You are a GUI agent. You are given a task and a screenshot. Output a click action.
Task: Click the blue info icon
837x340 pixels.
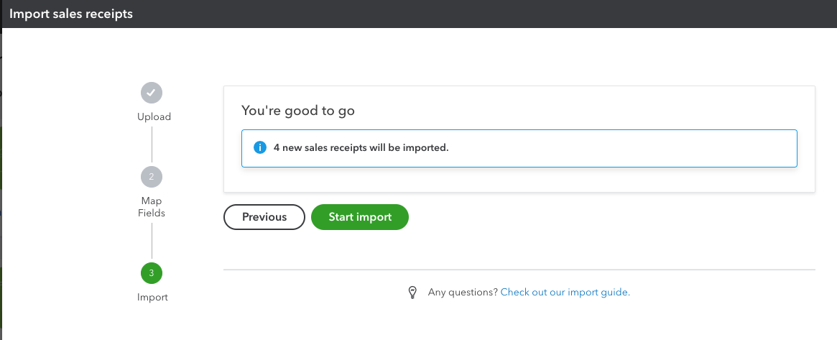[260, 147]
